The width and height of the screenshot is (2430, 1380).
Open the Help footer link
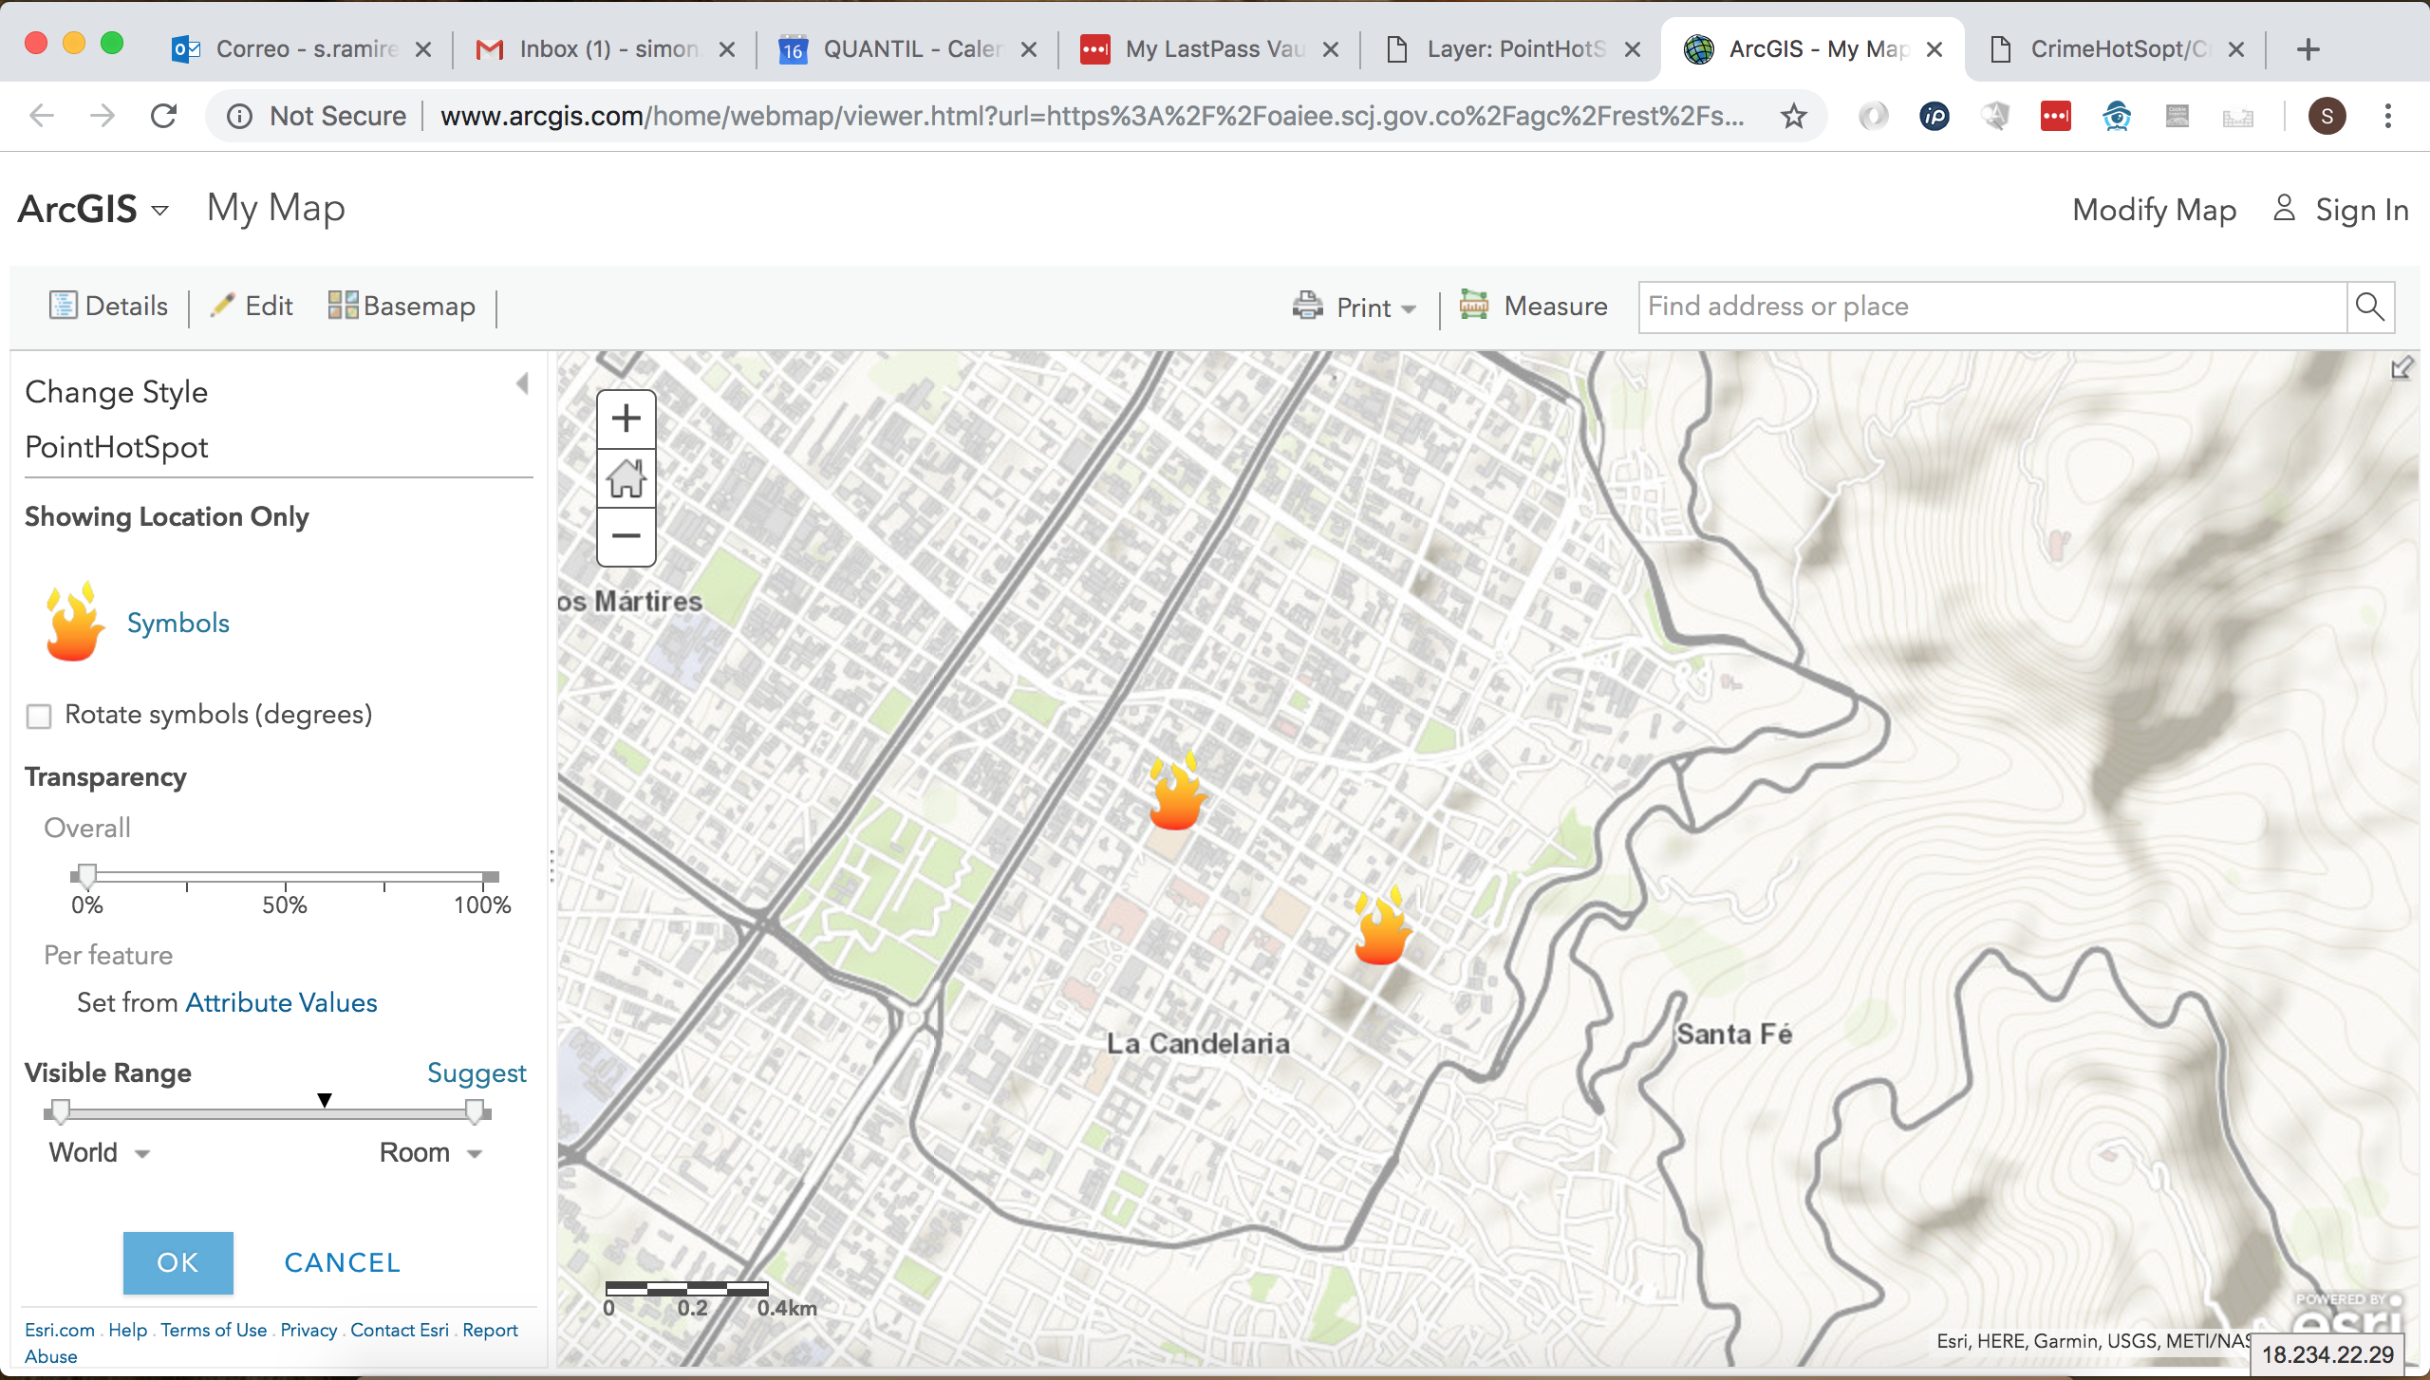coord(127,1330)
